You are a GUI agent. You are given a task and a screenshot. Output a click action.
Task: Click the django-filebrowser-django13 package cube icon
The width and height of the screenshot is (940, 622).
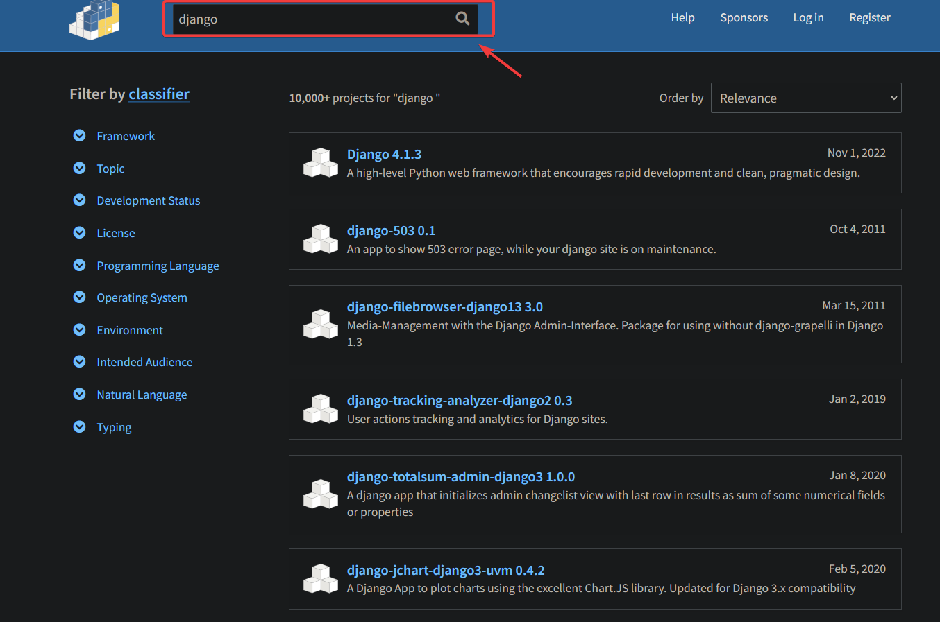[321, 324]
